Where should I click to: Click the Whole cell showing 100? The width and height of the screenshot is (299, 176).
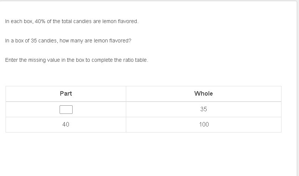[x=204, y=124]
